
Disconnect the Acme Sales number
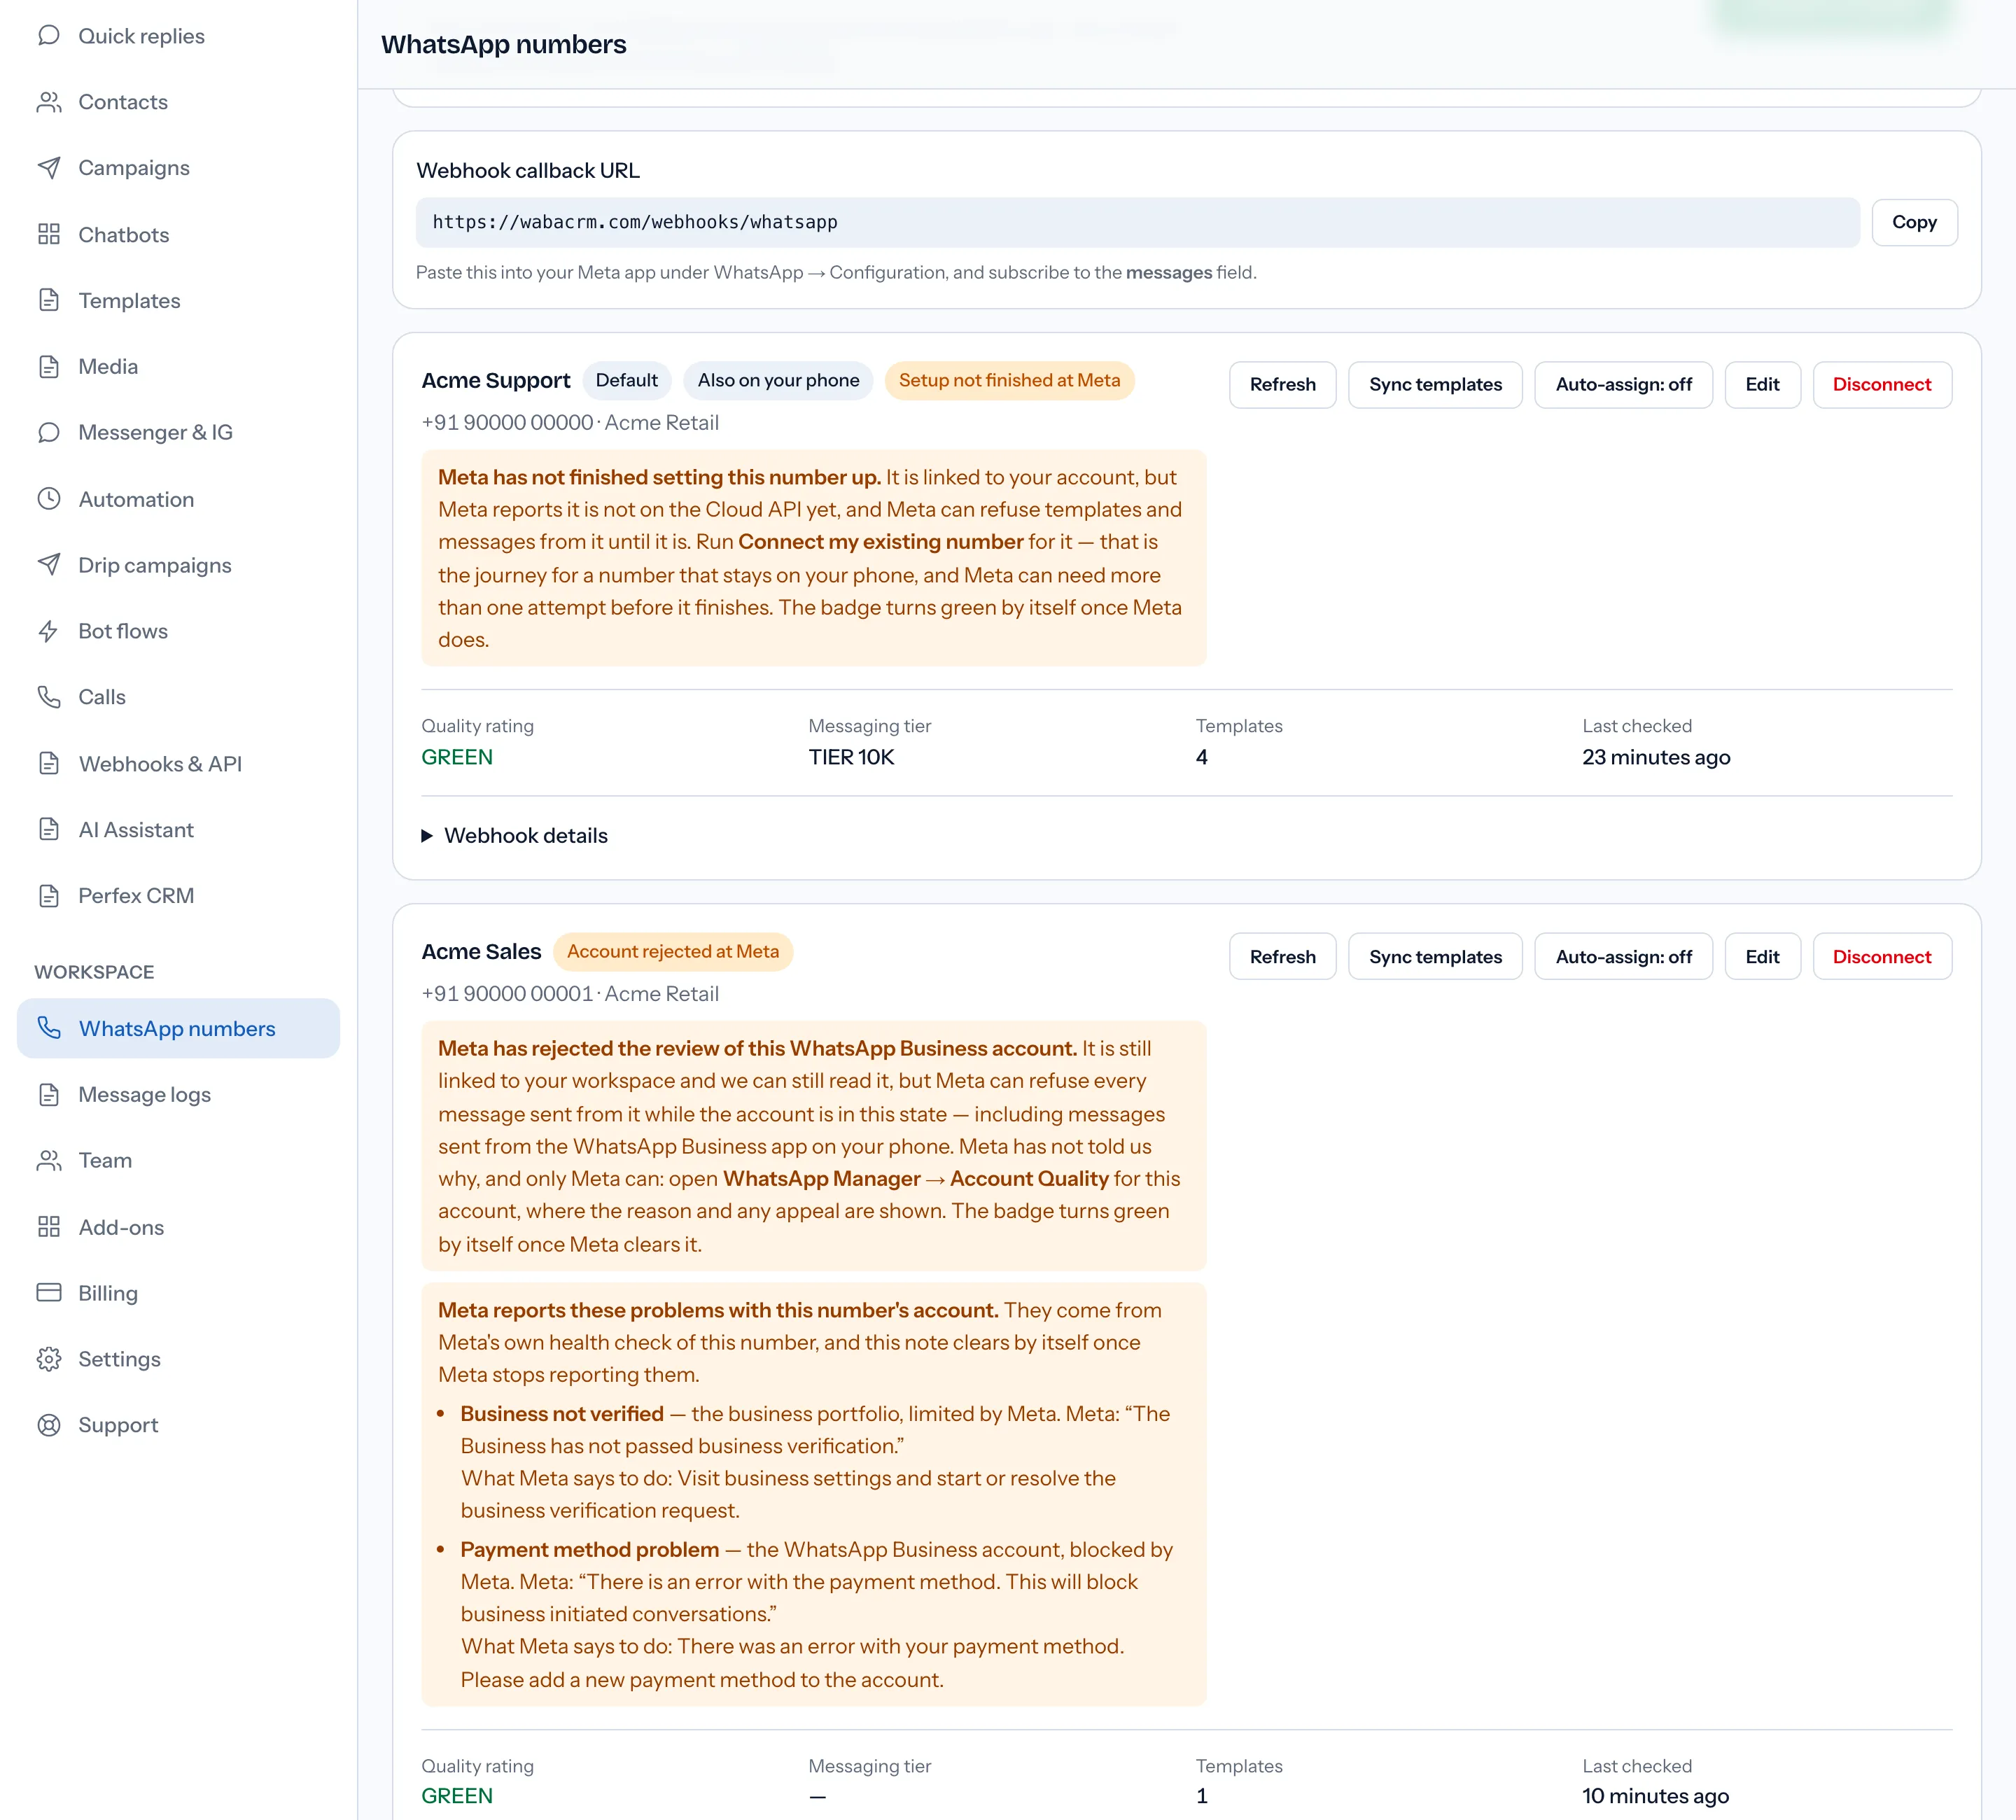[1882, 957]
